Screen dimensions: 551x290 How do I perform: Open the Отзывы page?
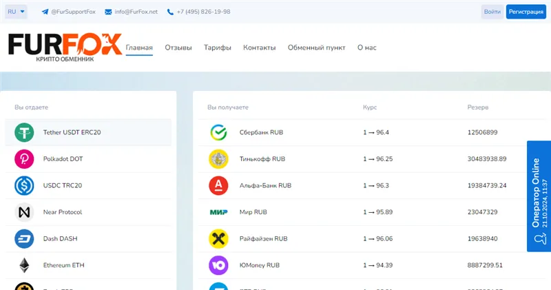click(x=178, y=48)
